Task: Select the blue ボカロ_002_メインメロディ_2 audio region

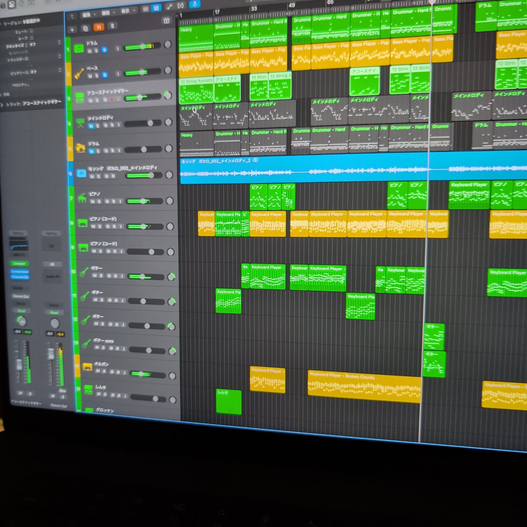Action: pyautogui.click(x=354, y=168)
